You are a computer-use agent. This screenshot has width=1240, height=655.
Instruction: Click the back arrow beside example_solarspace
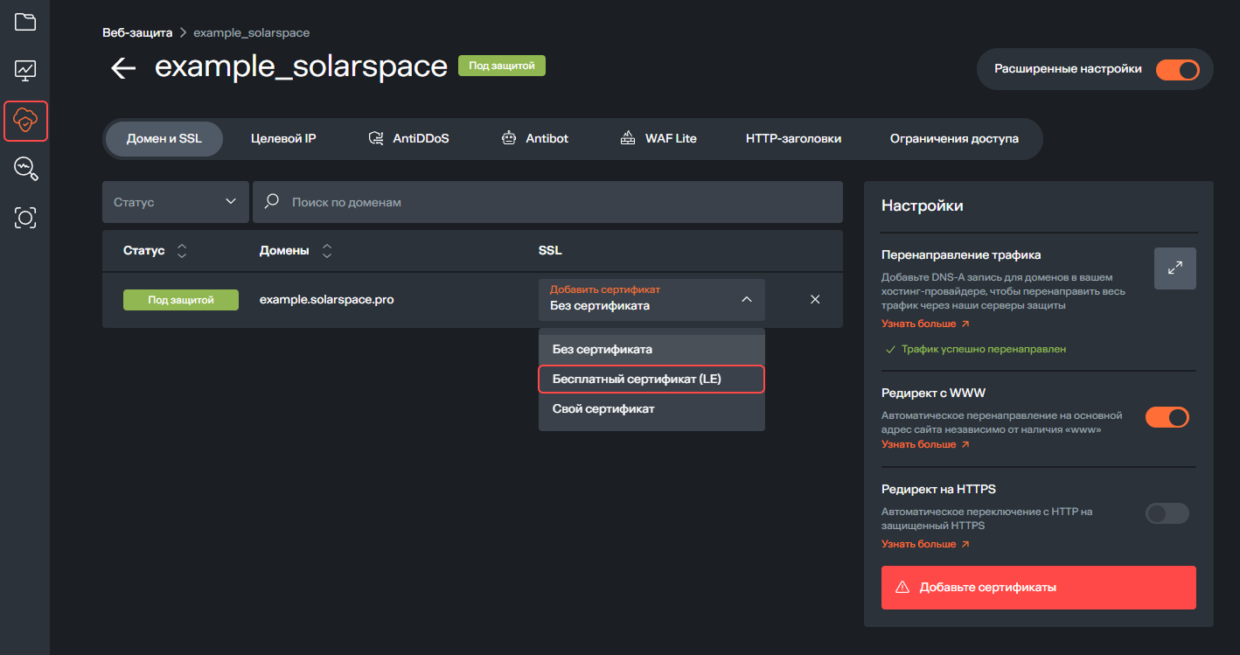[x=123, y=68]
